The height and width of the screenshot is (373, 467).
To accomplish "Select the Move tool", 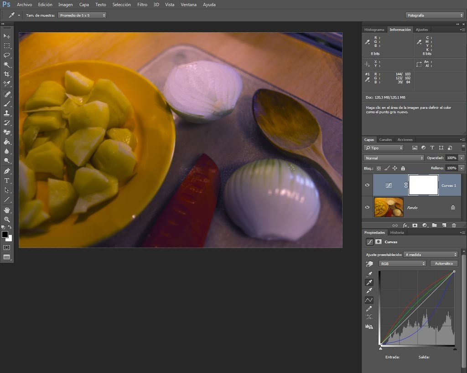I will (x=6, y=36).
